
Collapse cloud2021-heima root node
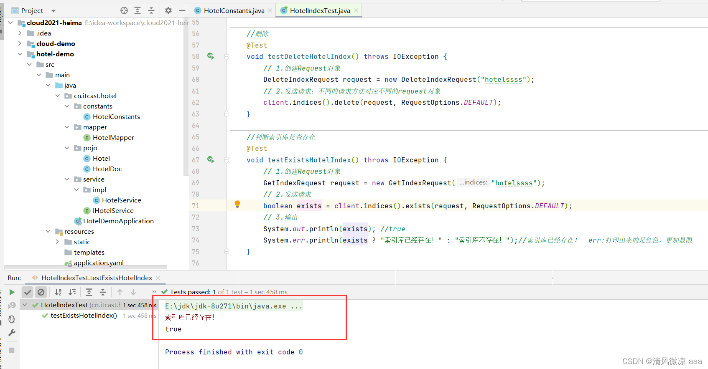coord(10,23)
